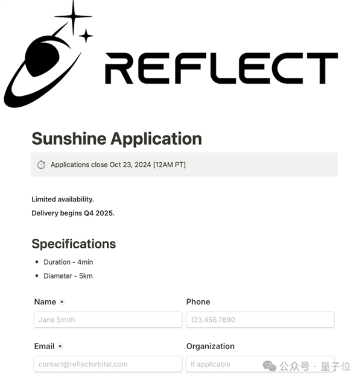Image resolution: width=362 pixels, height=381 pixels.
Task: Click the Sunshine Application heading
Action: point(116,139)
